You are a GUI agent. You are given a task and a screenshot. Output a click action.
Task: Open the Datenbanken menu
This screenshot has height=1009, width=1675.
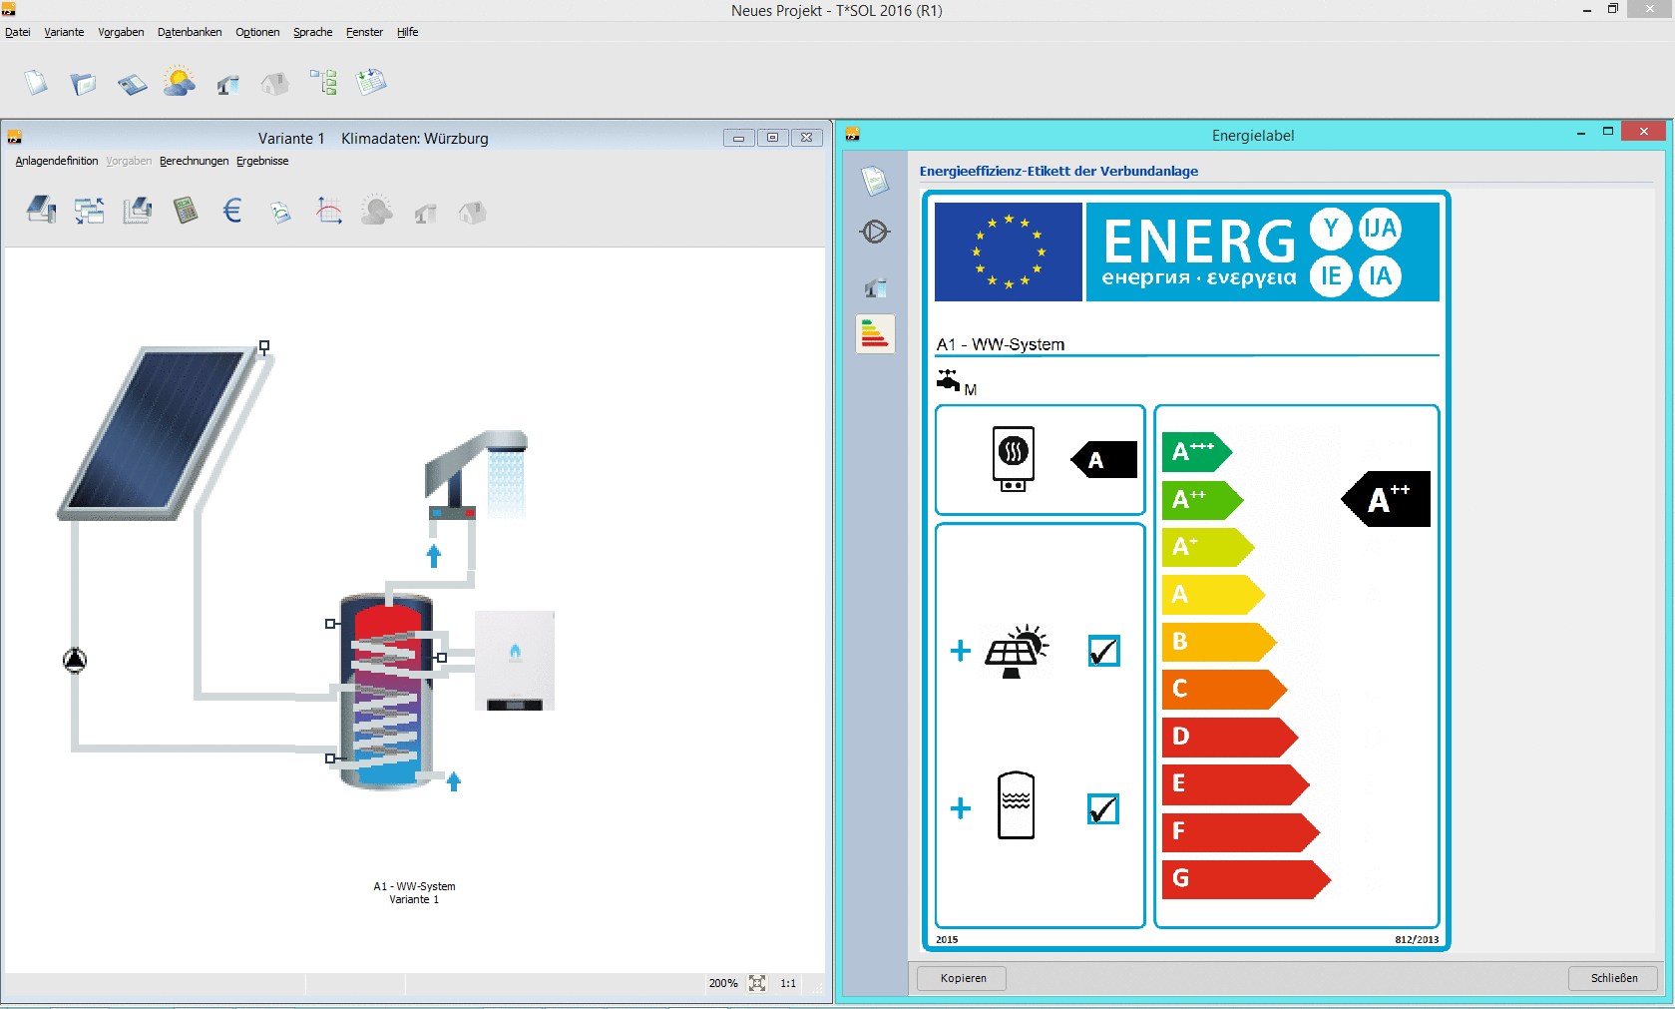189,32
